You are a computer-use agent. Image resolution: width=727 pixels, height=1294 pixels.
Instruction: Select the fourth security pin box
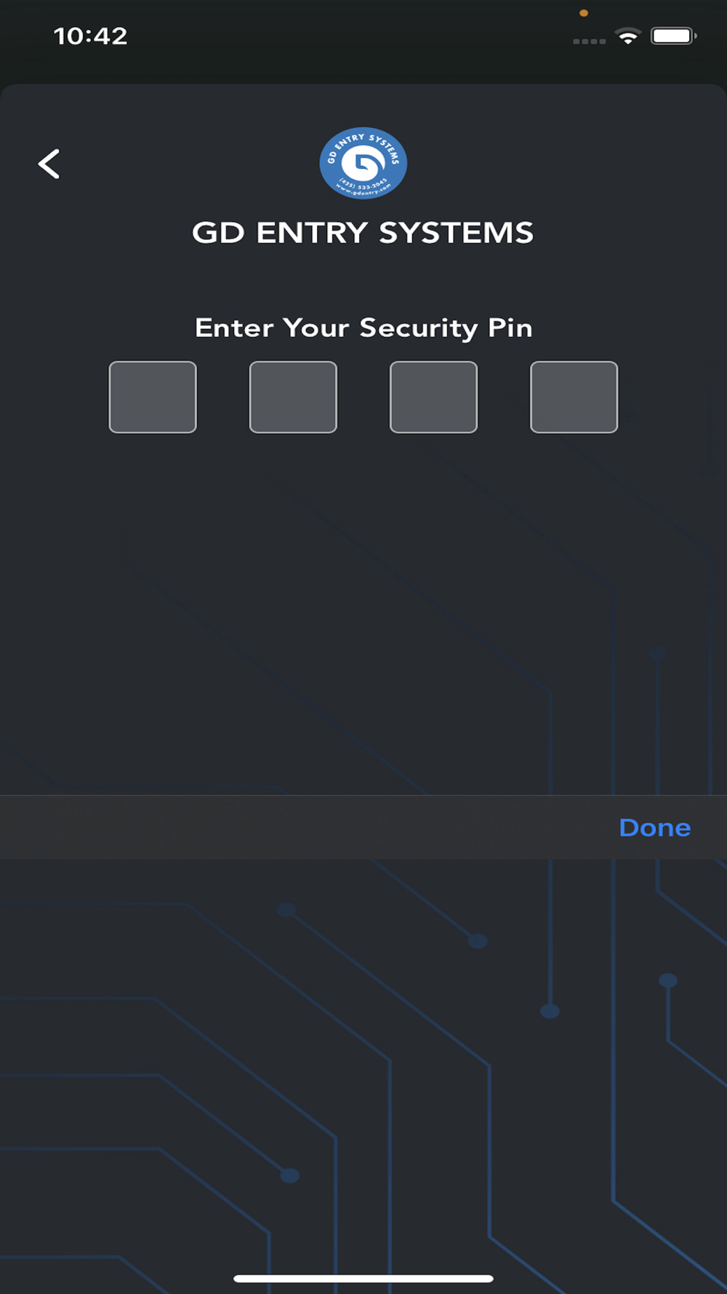tap(574, 397)
